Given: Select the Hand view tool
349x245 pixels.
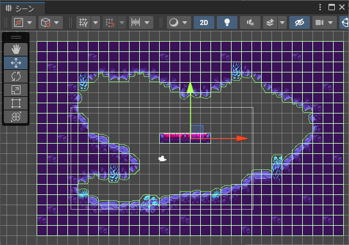Looking at the screenshot, I should coord(16,49).
